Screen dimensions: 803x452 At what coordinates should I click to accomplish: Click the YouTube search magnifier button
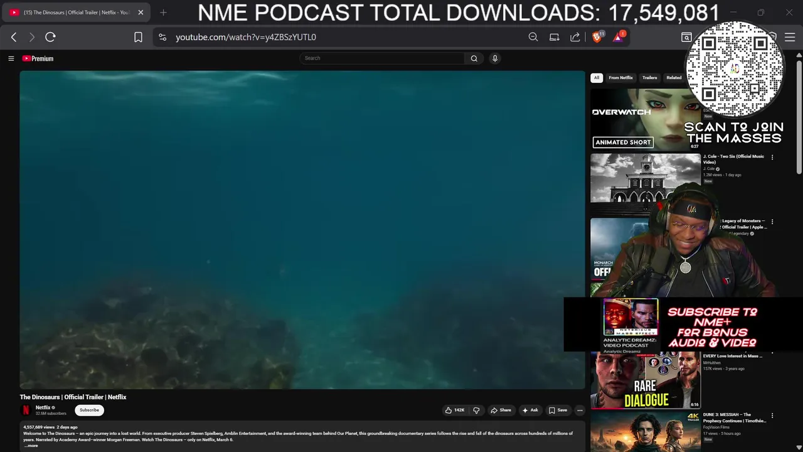(474, 58)
